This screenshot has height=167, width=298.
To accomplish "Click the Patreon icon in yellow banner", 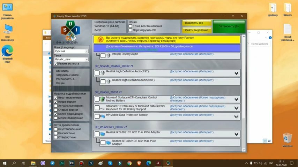I will click(100, 39).
